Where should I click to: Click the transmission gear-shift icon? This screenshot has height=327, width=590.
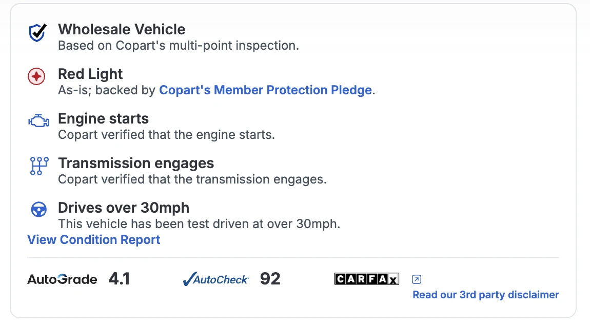[x=39, y=166]
